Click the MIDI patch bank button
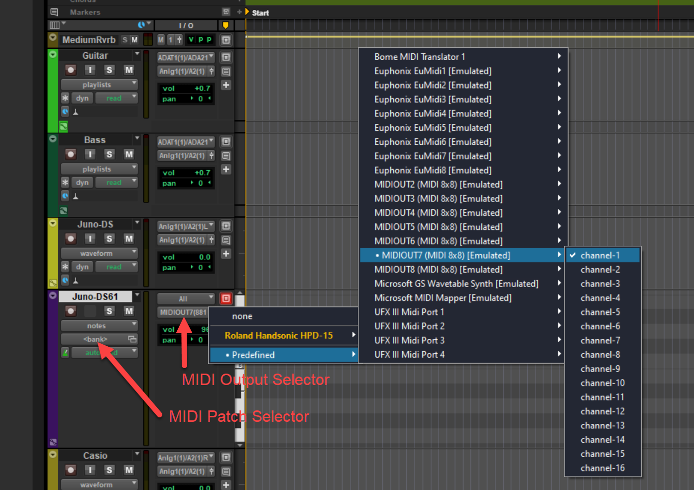This screenshot has height=490, width=694. pos(95,339)
